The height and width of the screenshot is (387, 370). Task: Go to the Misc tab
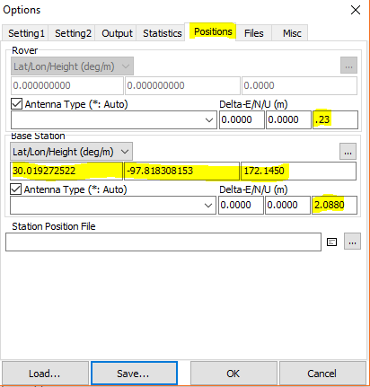tap(292, 33)
